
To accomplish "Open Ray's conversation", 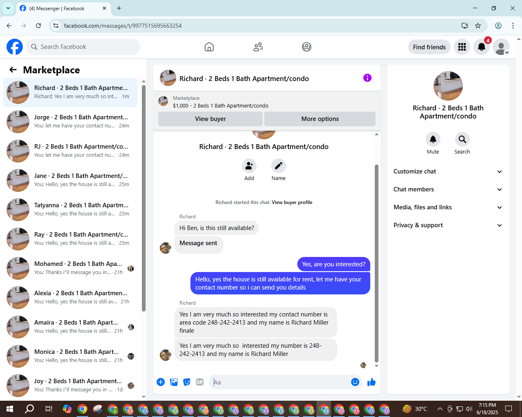I will [x=71, y=239].
